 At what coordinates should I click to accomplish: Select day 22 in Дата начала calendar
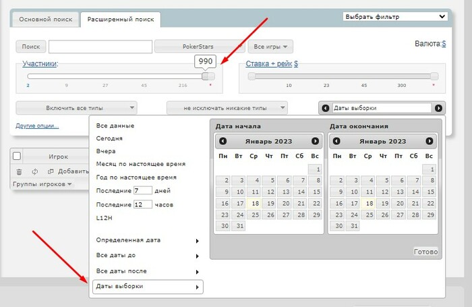tap(315, 203)
